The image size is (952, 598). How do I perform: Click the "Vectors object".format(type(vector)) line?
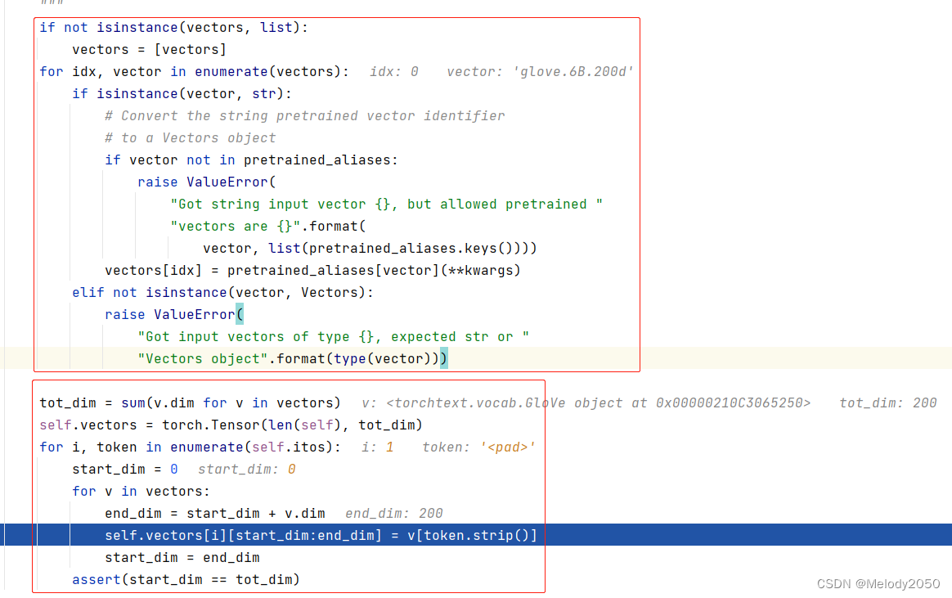tap(292, 359)
